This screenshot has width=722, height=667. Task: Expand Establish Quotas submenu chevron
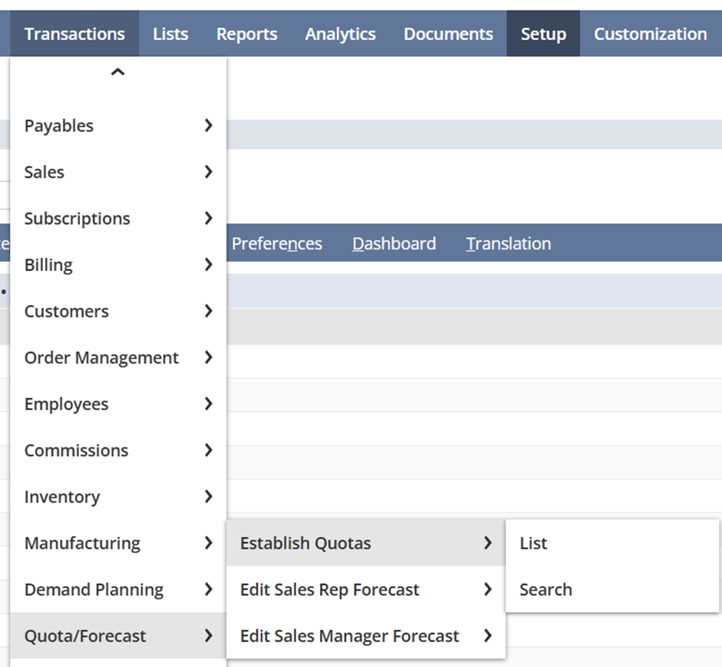point(487,543)
